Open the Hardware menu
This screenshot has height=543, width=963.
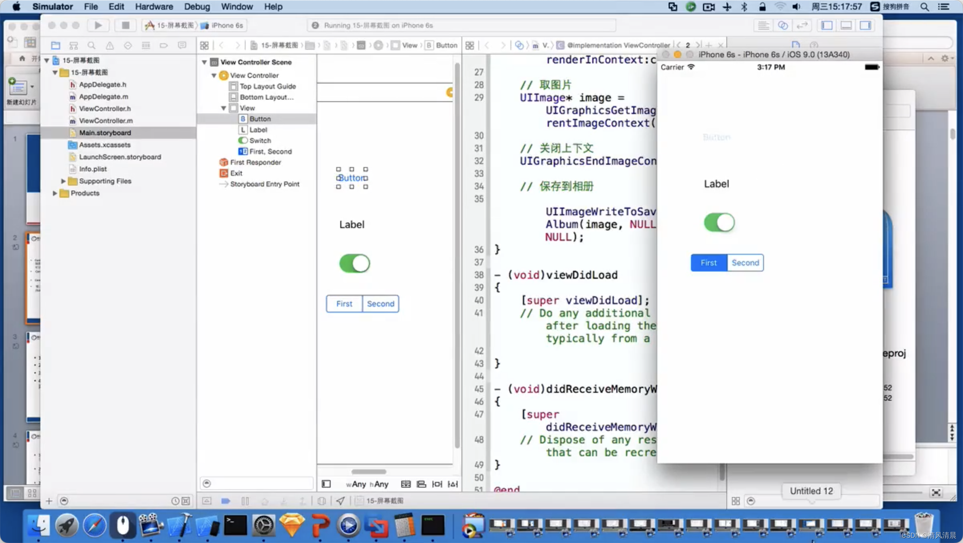point(154,6)
